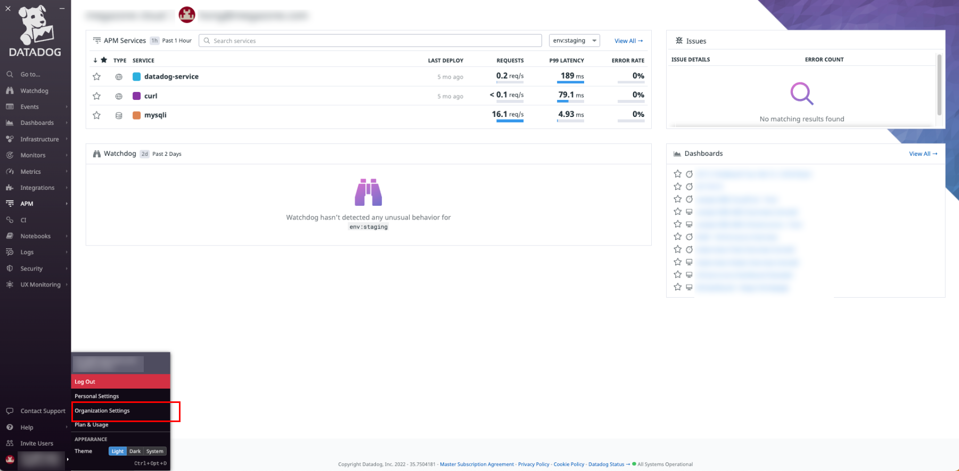Open Master Subscription Agreement link

(x=477, y=464)
